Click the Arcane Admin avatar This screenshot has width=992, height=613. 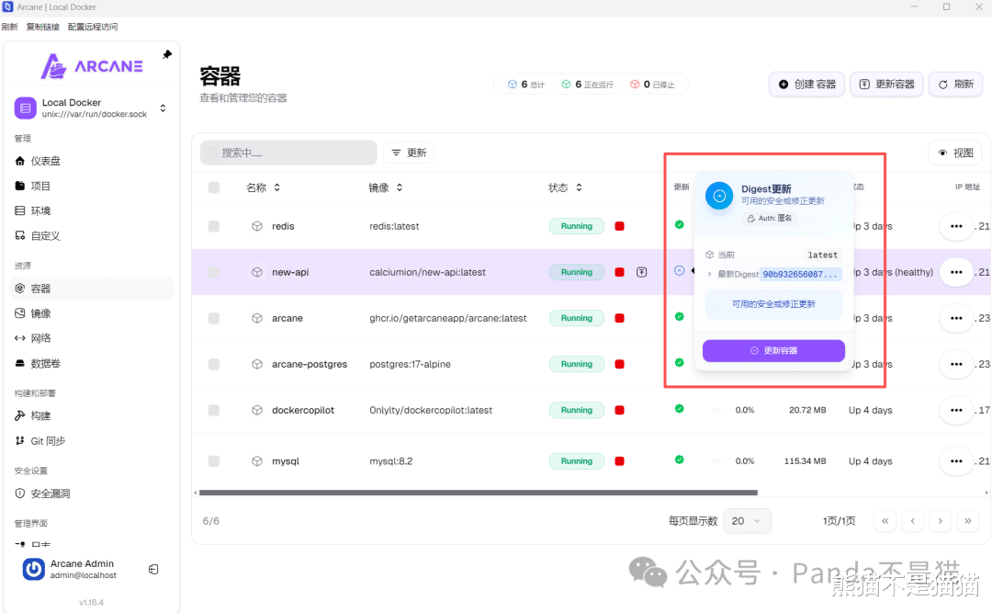coord(34,569)
